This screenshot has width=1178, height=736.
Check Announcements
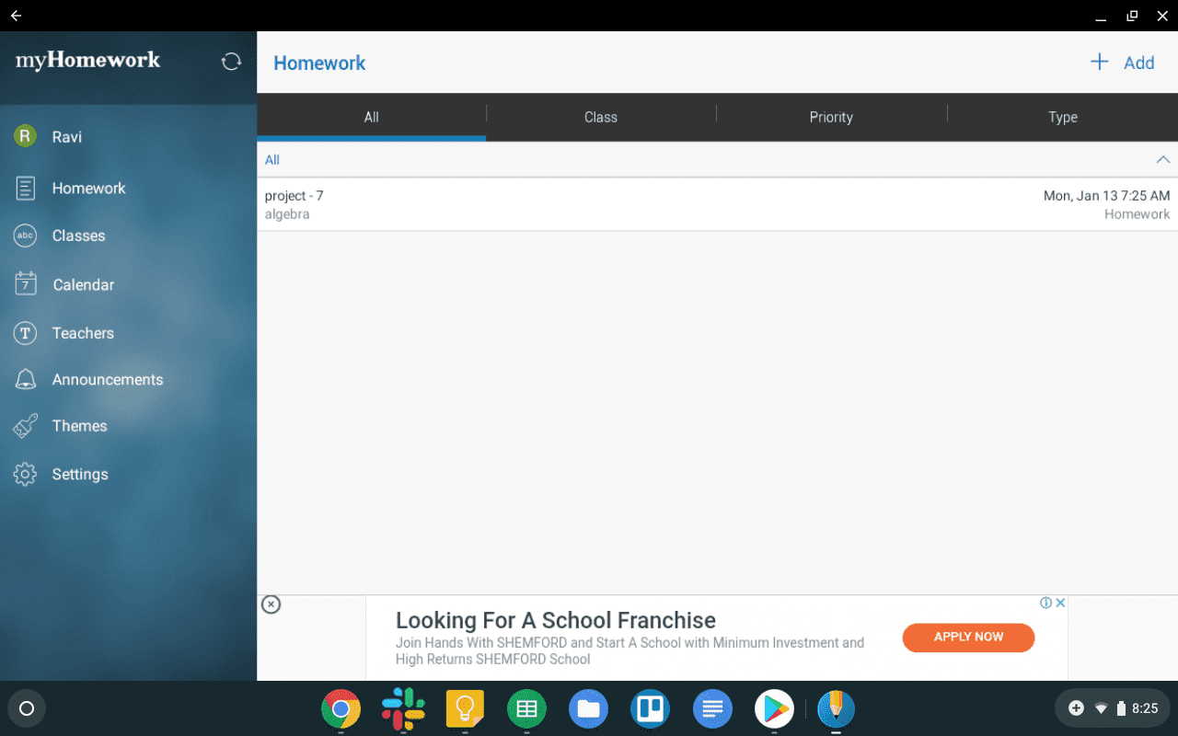pos(107,379)
